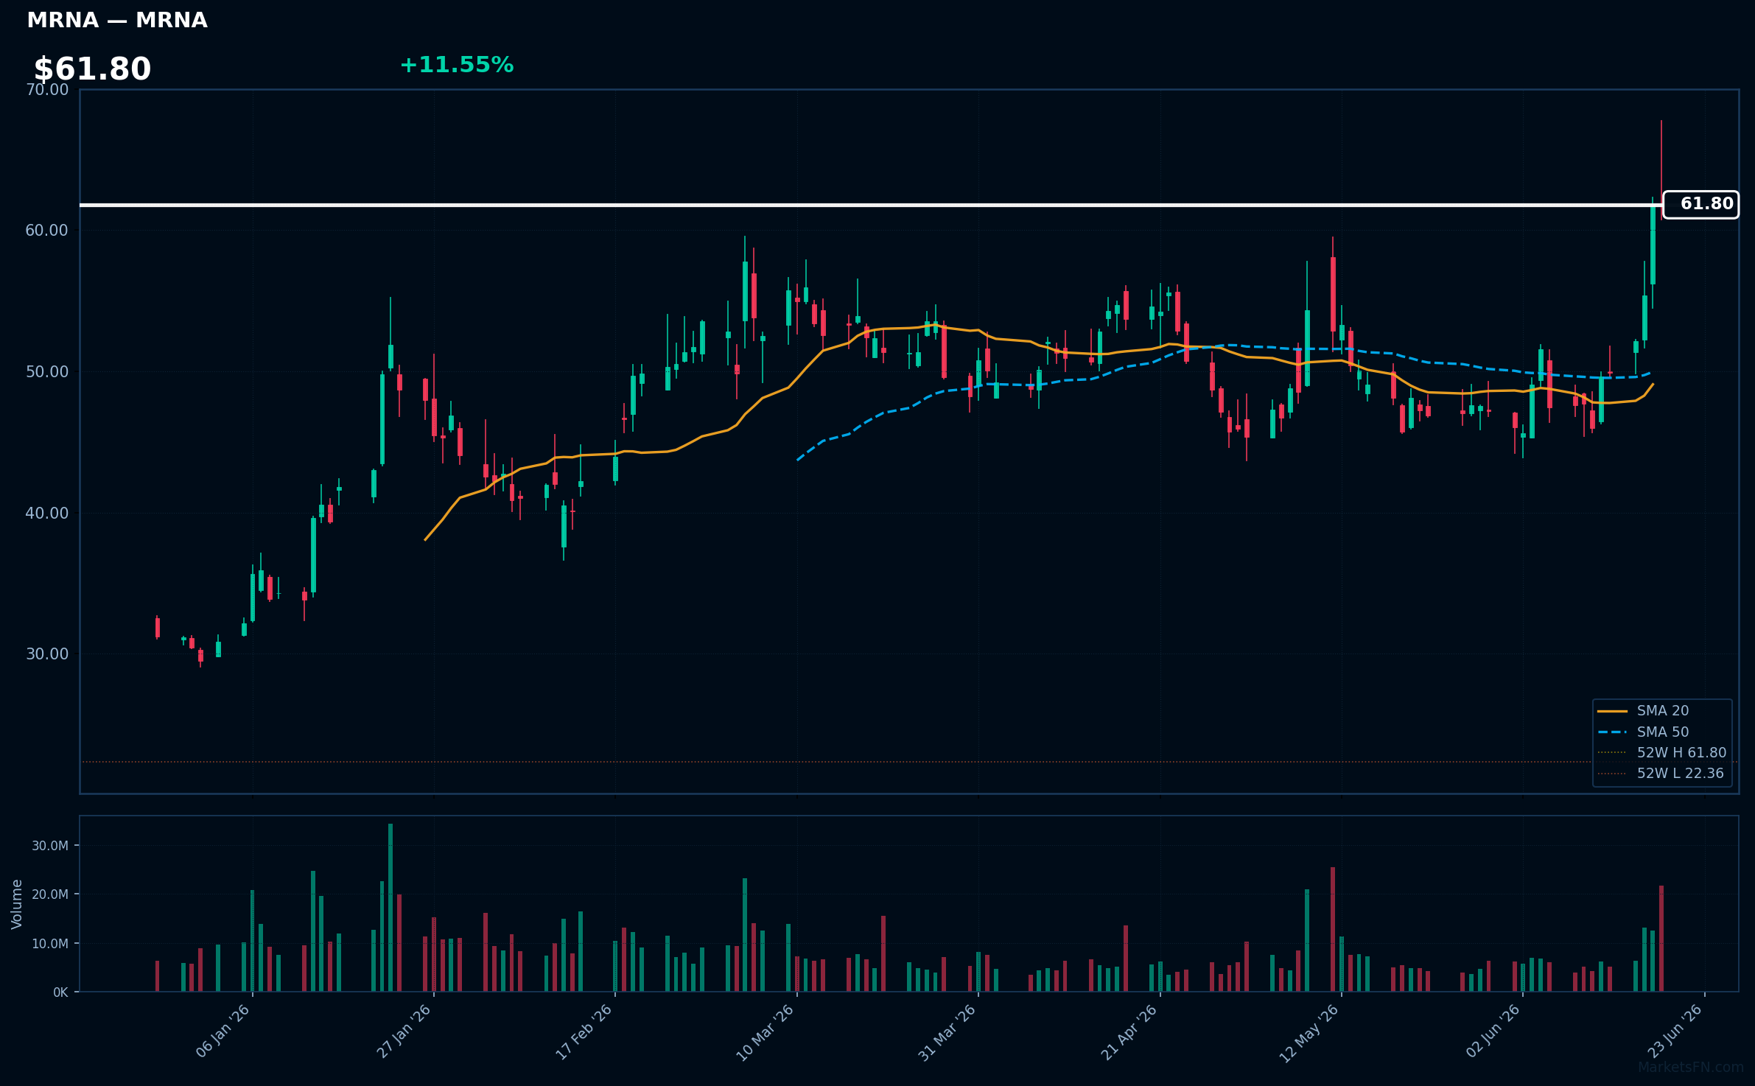Click the vertical Volume axis title
Screen dimensions: 1755x1086
17,904
